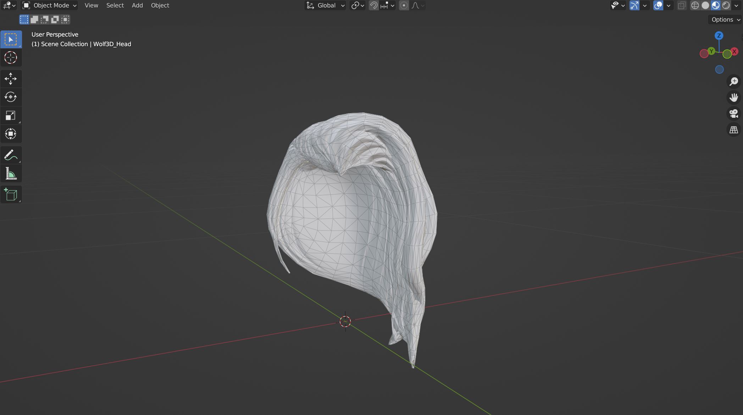This screenshot has width=743, height=415.
Task: Open transform pivot point dropdown
Action: pyautogui.click(x=357, y=5)
